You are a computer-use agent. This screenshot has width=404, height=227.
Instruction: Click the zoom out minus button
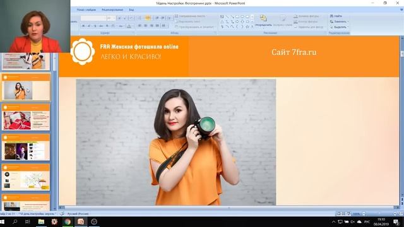click(x=364, y=214)
